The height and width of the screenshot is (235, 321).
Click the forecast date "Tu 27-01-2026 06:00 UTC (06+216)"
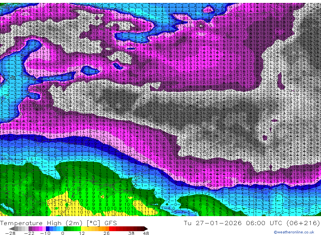(252, 223)
